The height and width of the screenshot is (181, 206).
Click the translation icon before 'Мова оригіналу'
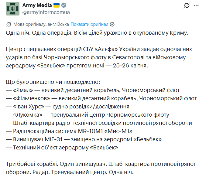pos(9,24)
